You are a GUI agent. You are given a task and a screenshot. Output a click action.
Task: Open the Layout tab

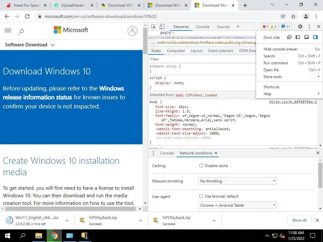(197, 51)
